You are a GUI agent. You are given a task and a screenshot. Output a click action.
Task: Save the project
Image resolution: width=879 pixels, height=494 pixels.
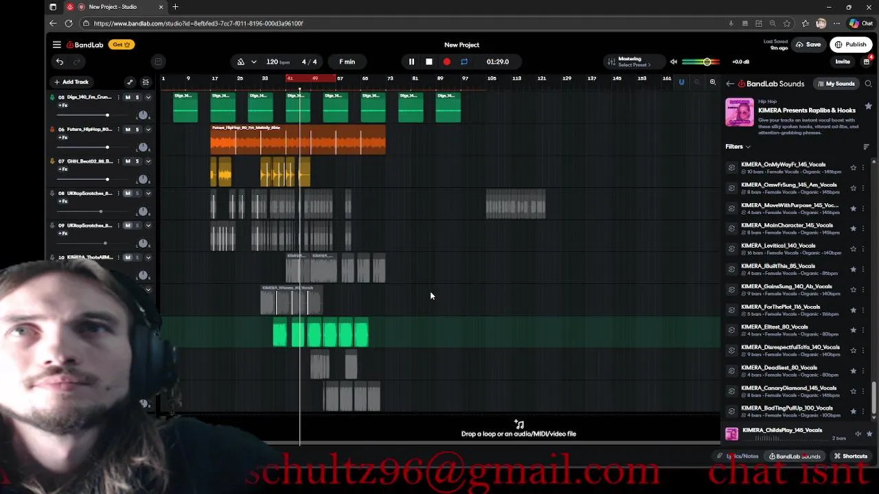click(808, 45)
